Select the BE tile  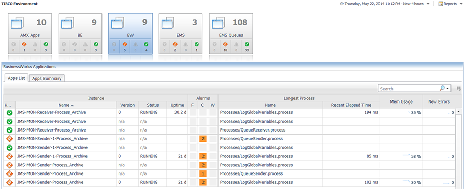(x=80, y=34)
